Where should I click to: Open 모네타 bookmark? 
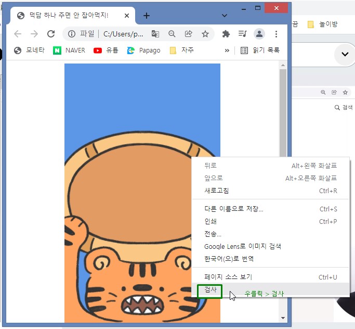[29, 50]
